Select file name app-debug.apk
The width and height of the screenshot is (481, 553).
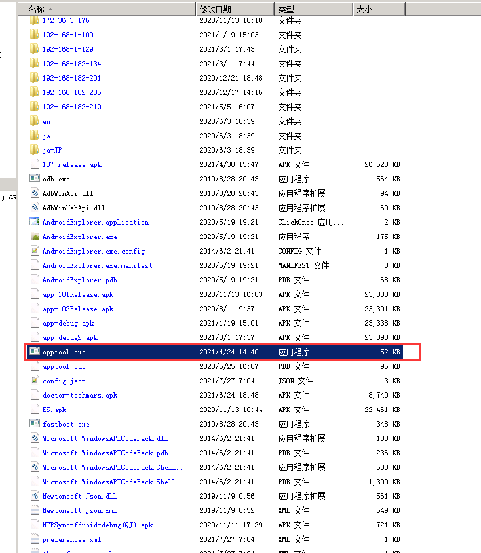pos(68,324)
